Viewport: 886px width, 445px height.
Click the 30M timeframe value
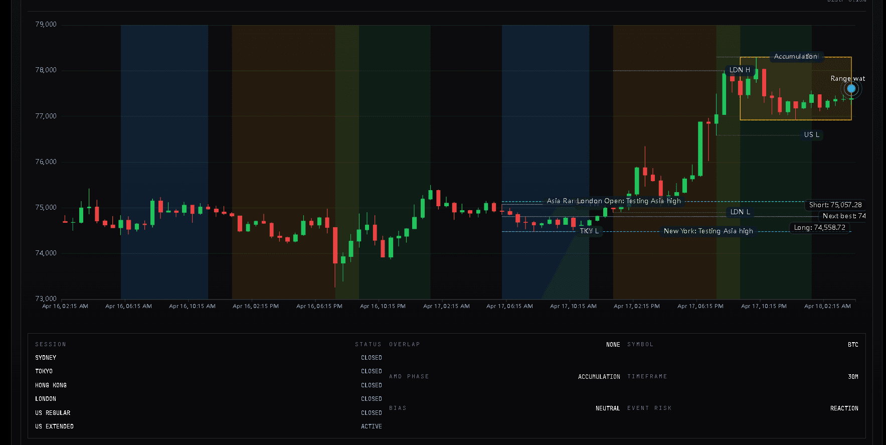pyautogui.click(x=852, y=377)
